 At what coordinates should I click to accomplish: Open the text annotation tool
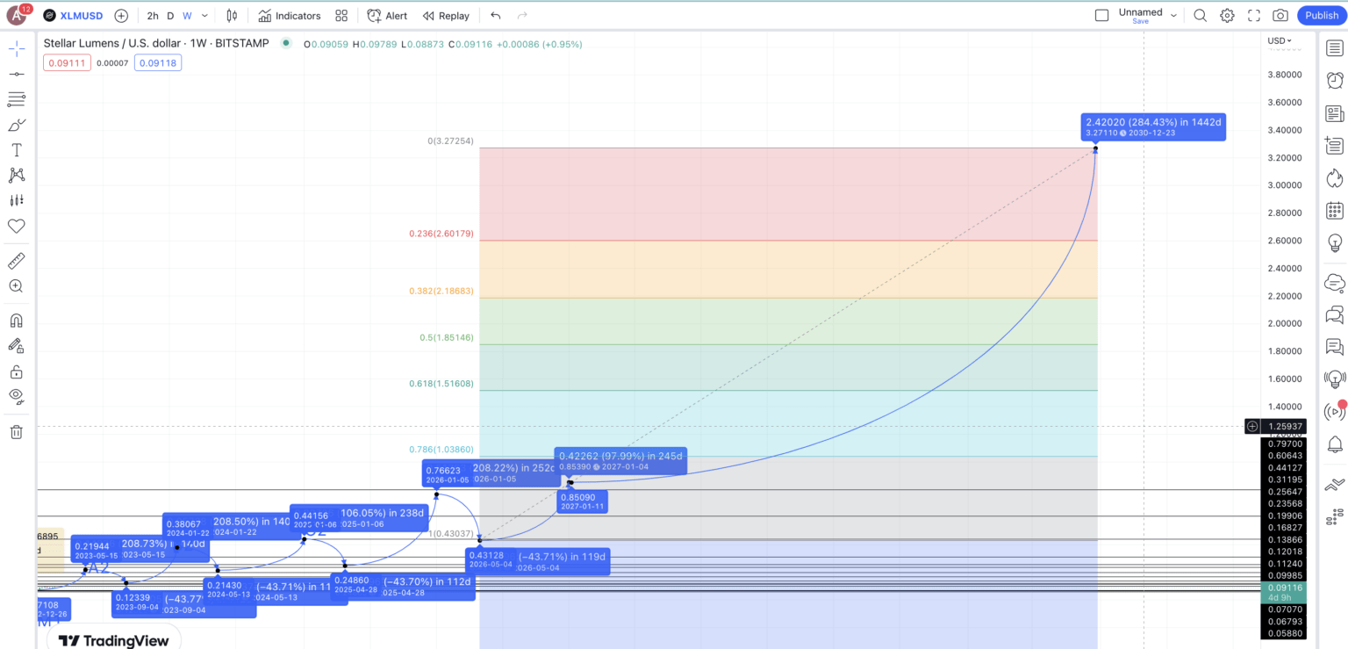pyautogui.click(x=16, y=150)
